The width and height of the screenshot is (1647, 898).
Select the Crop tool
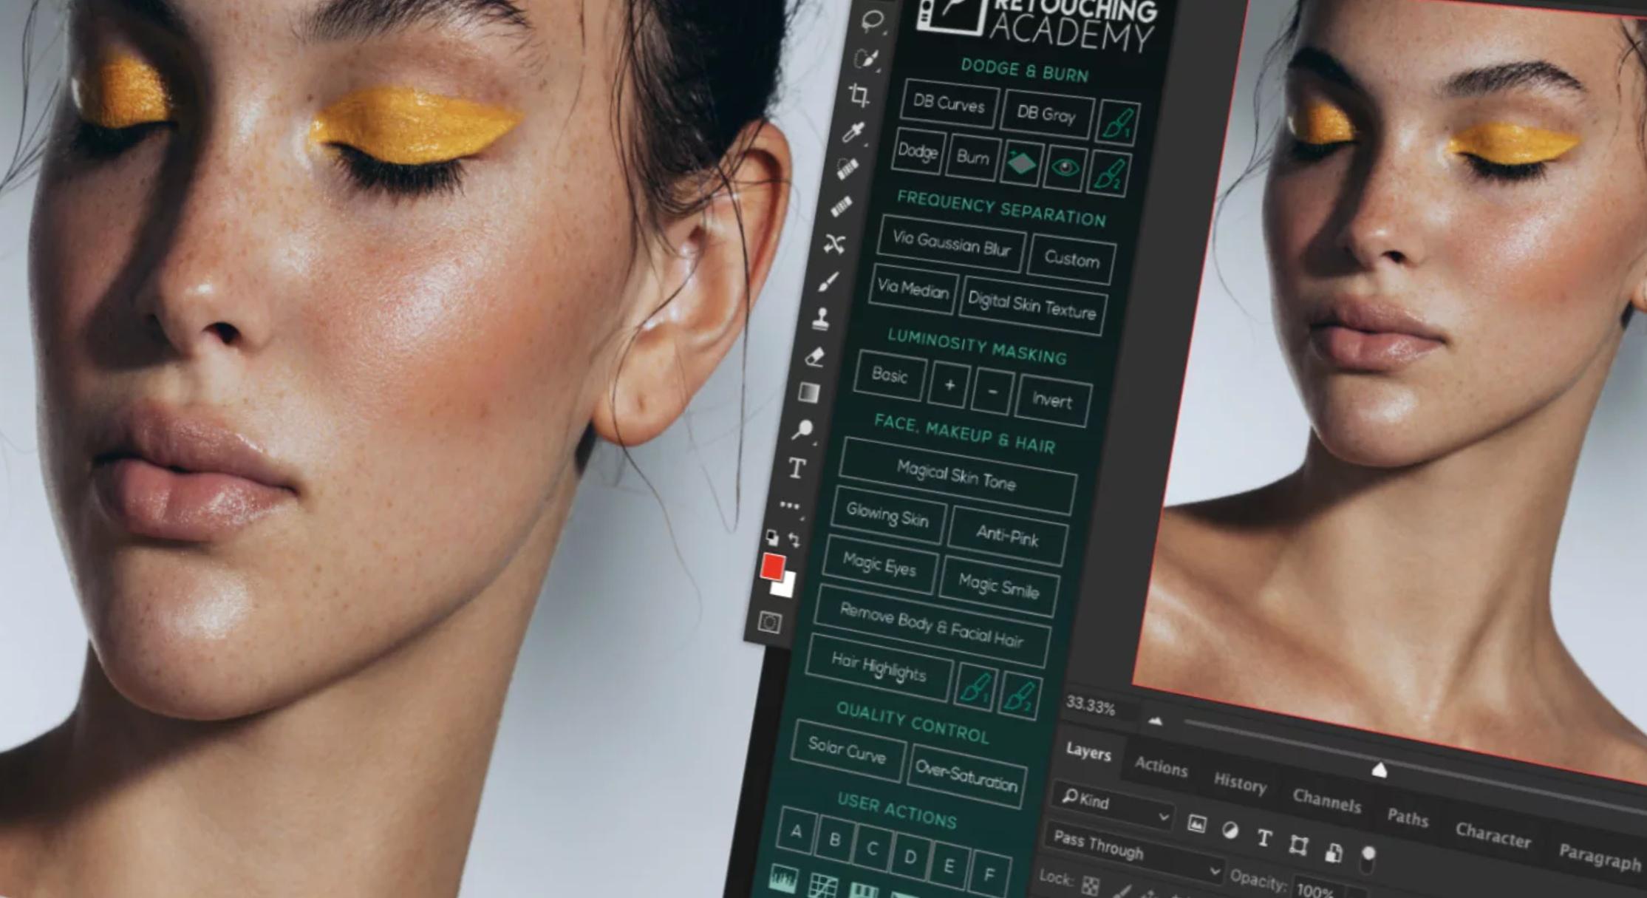(859, 95)
